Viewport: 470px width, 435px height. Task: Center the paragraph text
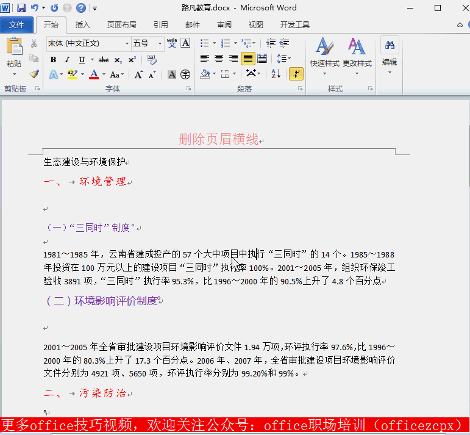coord(219,58)
